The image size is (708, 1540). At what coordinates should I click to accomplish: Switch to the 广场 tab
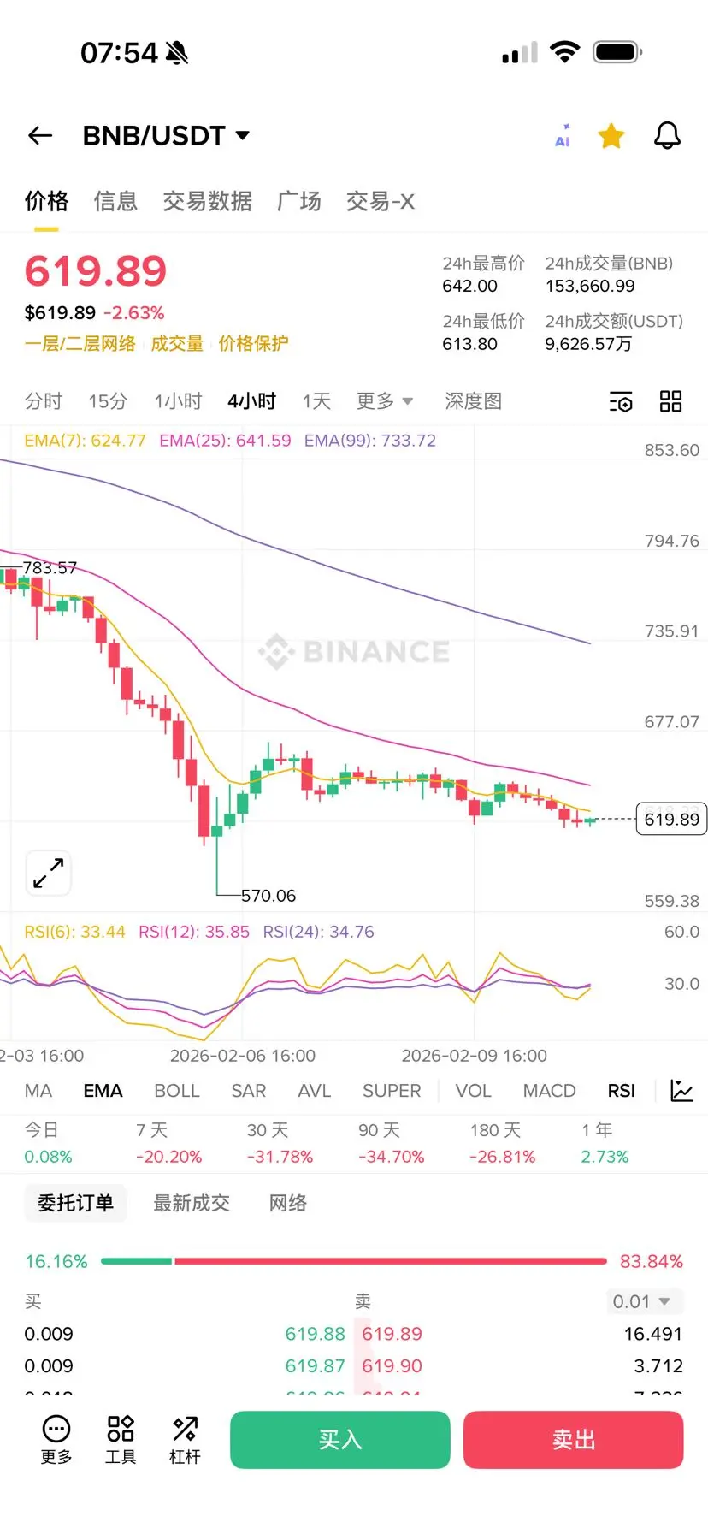pos(299,201)
